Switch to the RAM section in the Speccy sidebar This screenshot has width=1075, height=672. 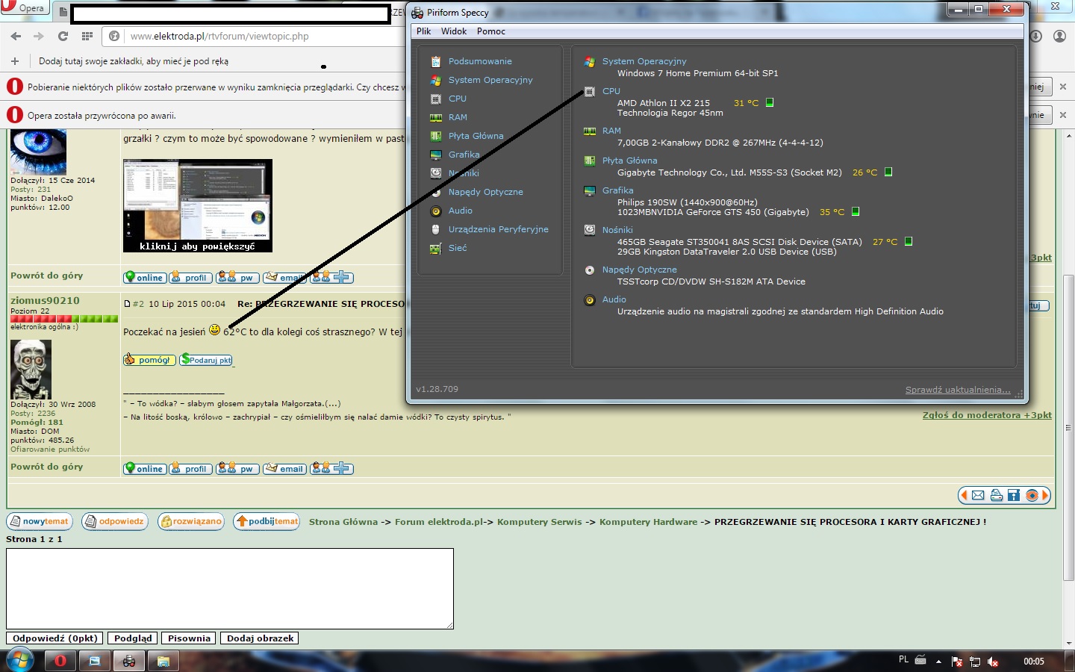tap(458, 117)
